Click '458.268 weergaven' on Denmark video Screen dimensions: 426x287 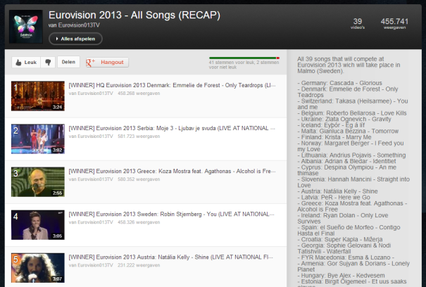tap(139, 94)
